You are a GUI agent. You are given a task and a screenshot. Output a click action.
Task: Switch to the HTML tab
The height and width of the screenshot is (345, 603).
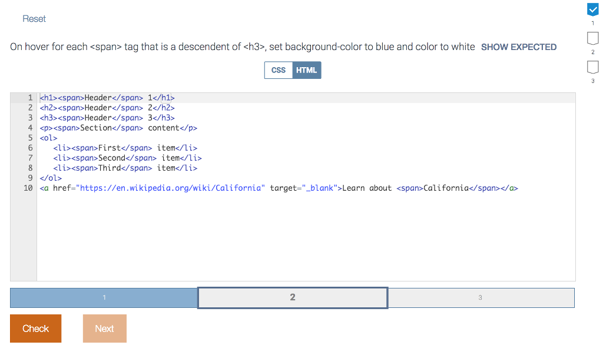coord(307,69)
